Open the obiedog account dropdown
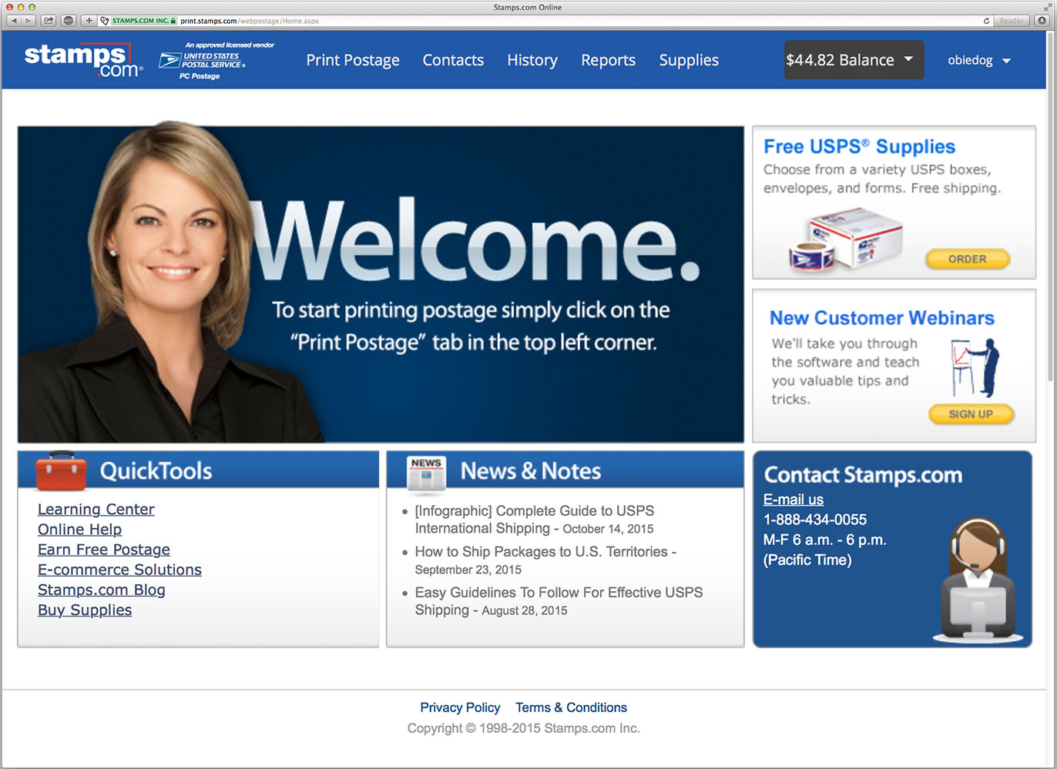 pyautogui.click(x=978, y=60)
